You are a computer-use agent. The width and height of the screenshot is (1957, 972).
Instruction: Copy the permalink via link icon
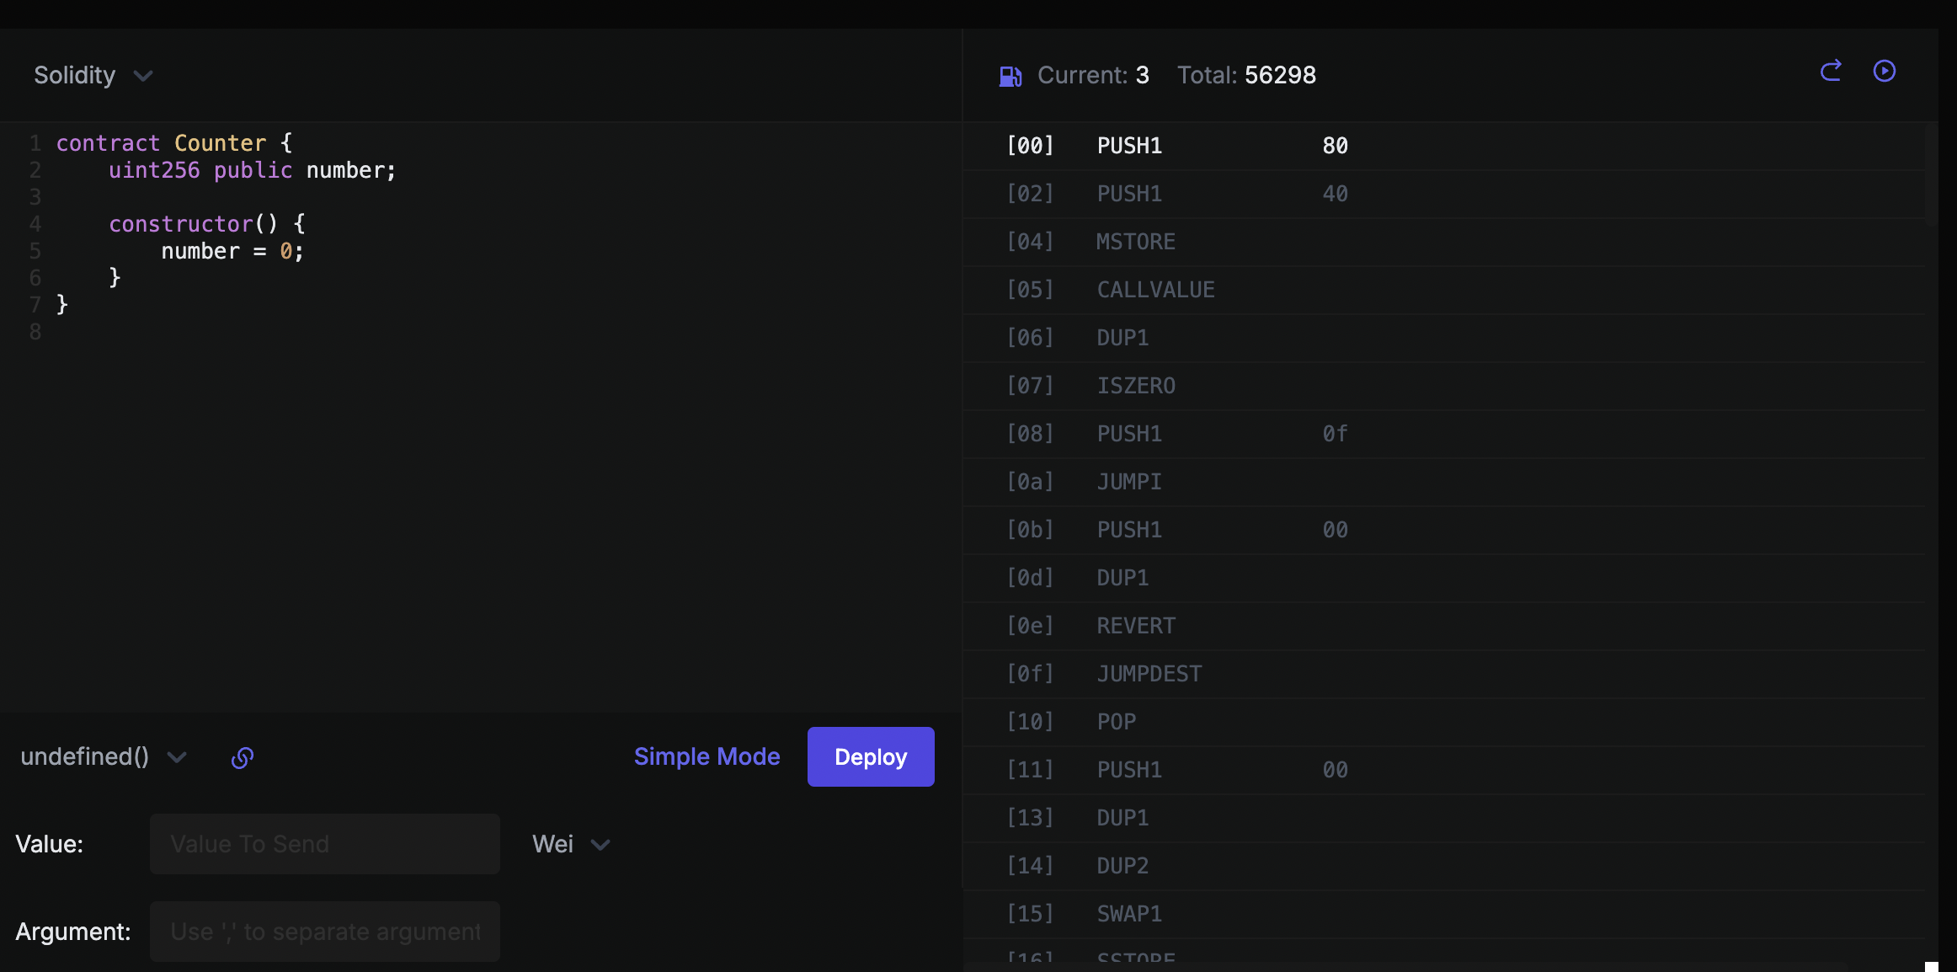click(243, 758)
